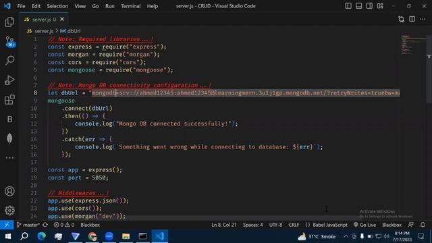This screenshot has height=243, width=432.
Task: Split the editor to the right
Action: pyautogui.click(x=412, y=19)
